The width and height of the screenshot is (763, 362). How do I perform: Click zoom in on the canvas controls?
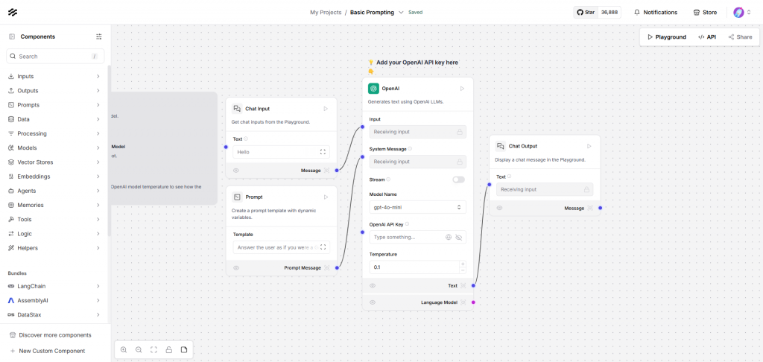pyautogui.click(x=124, y=350)
